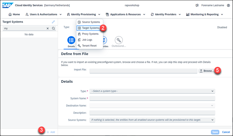233x136 pixels.
Task: Expand Applications & Resources chevron
Action: click(144, 15)
